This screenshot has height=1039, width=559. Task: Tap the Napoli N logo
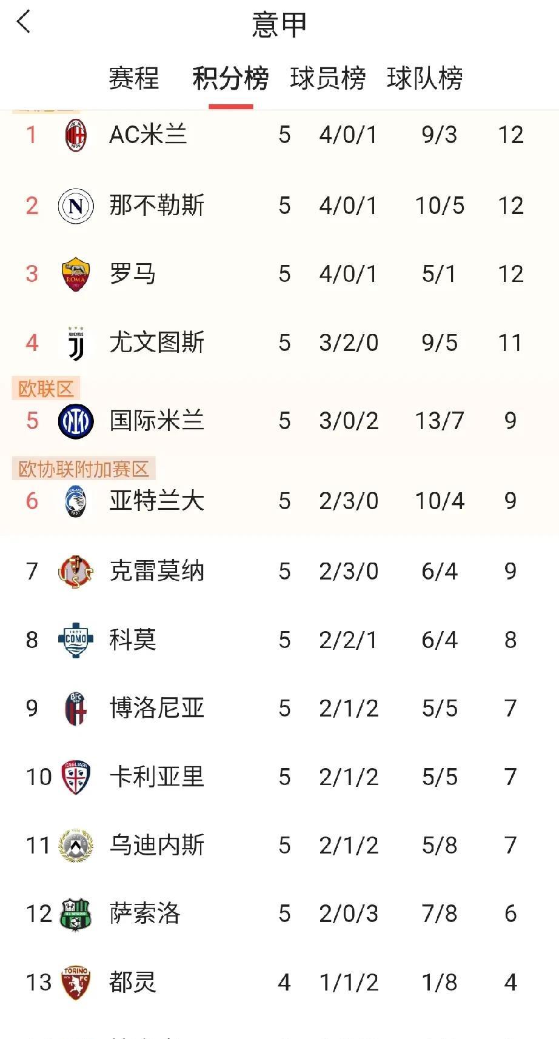[x=76, y=206]
